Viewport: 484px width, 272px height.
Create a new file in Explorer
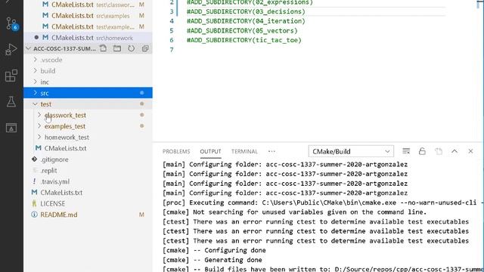tap(103, 48)
